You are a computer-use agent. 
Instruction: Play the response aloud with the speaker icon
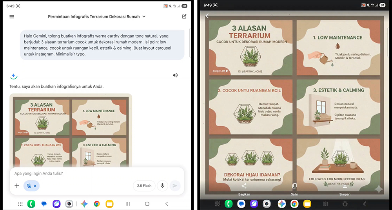click(175, 75)
